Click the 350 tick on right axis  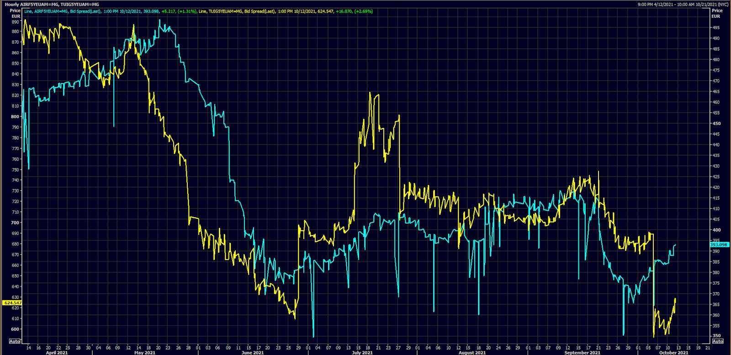pos(715,336)
